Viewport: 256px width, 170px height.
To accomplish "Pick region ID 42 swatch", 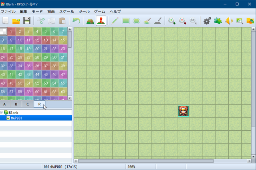I will pos(20,75).
